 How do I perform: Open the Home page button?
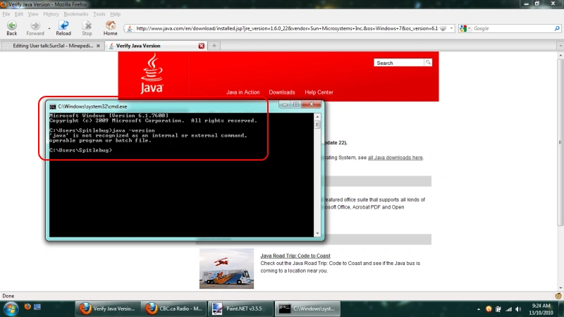(x=110, y=27)
